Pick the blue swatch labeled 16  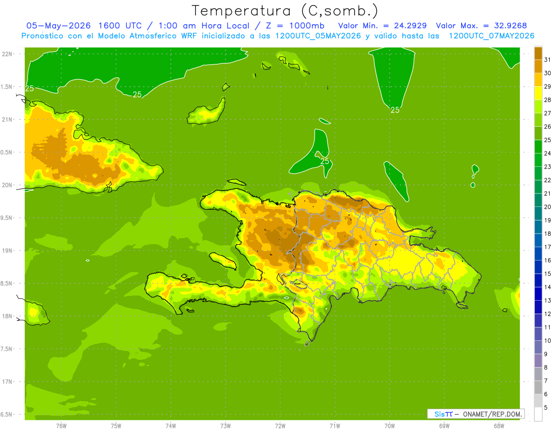[x=538, y=254]
